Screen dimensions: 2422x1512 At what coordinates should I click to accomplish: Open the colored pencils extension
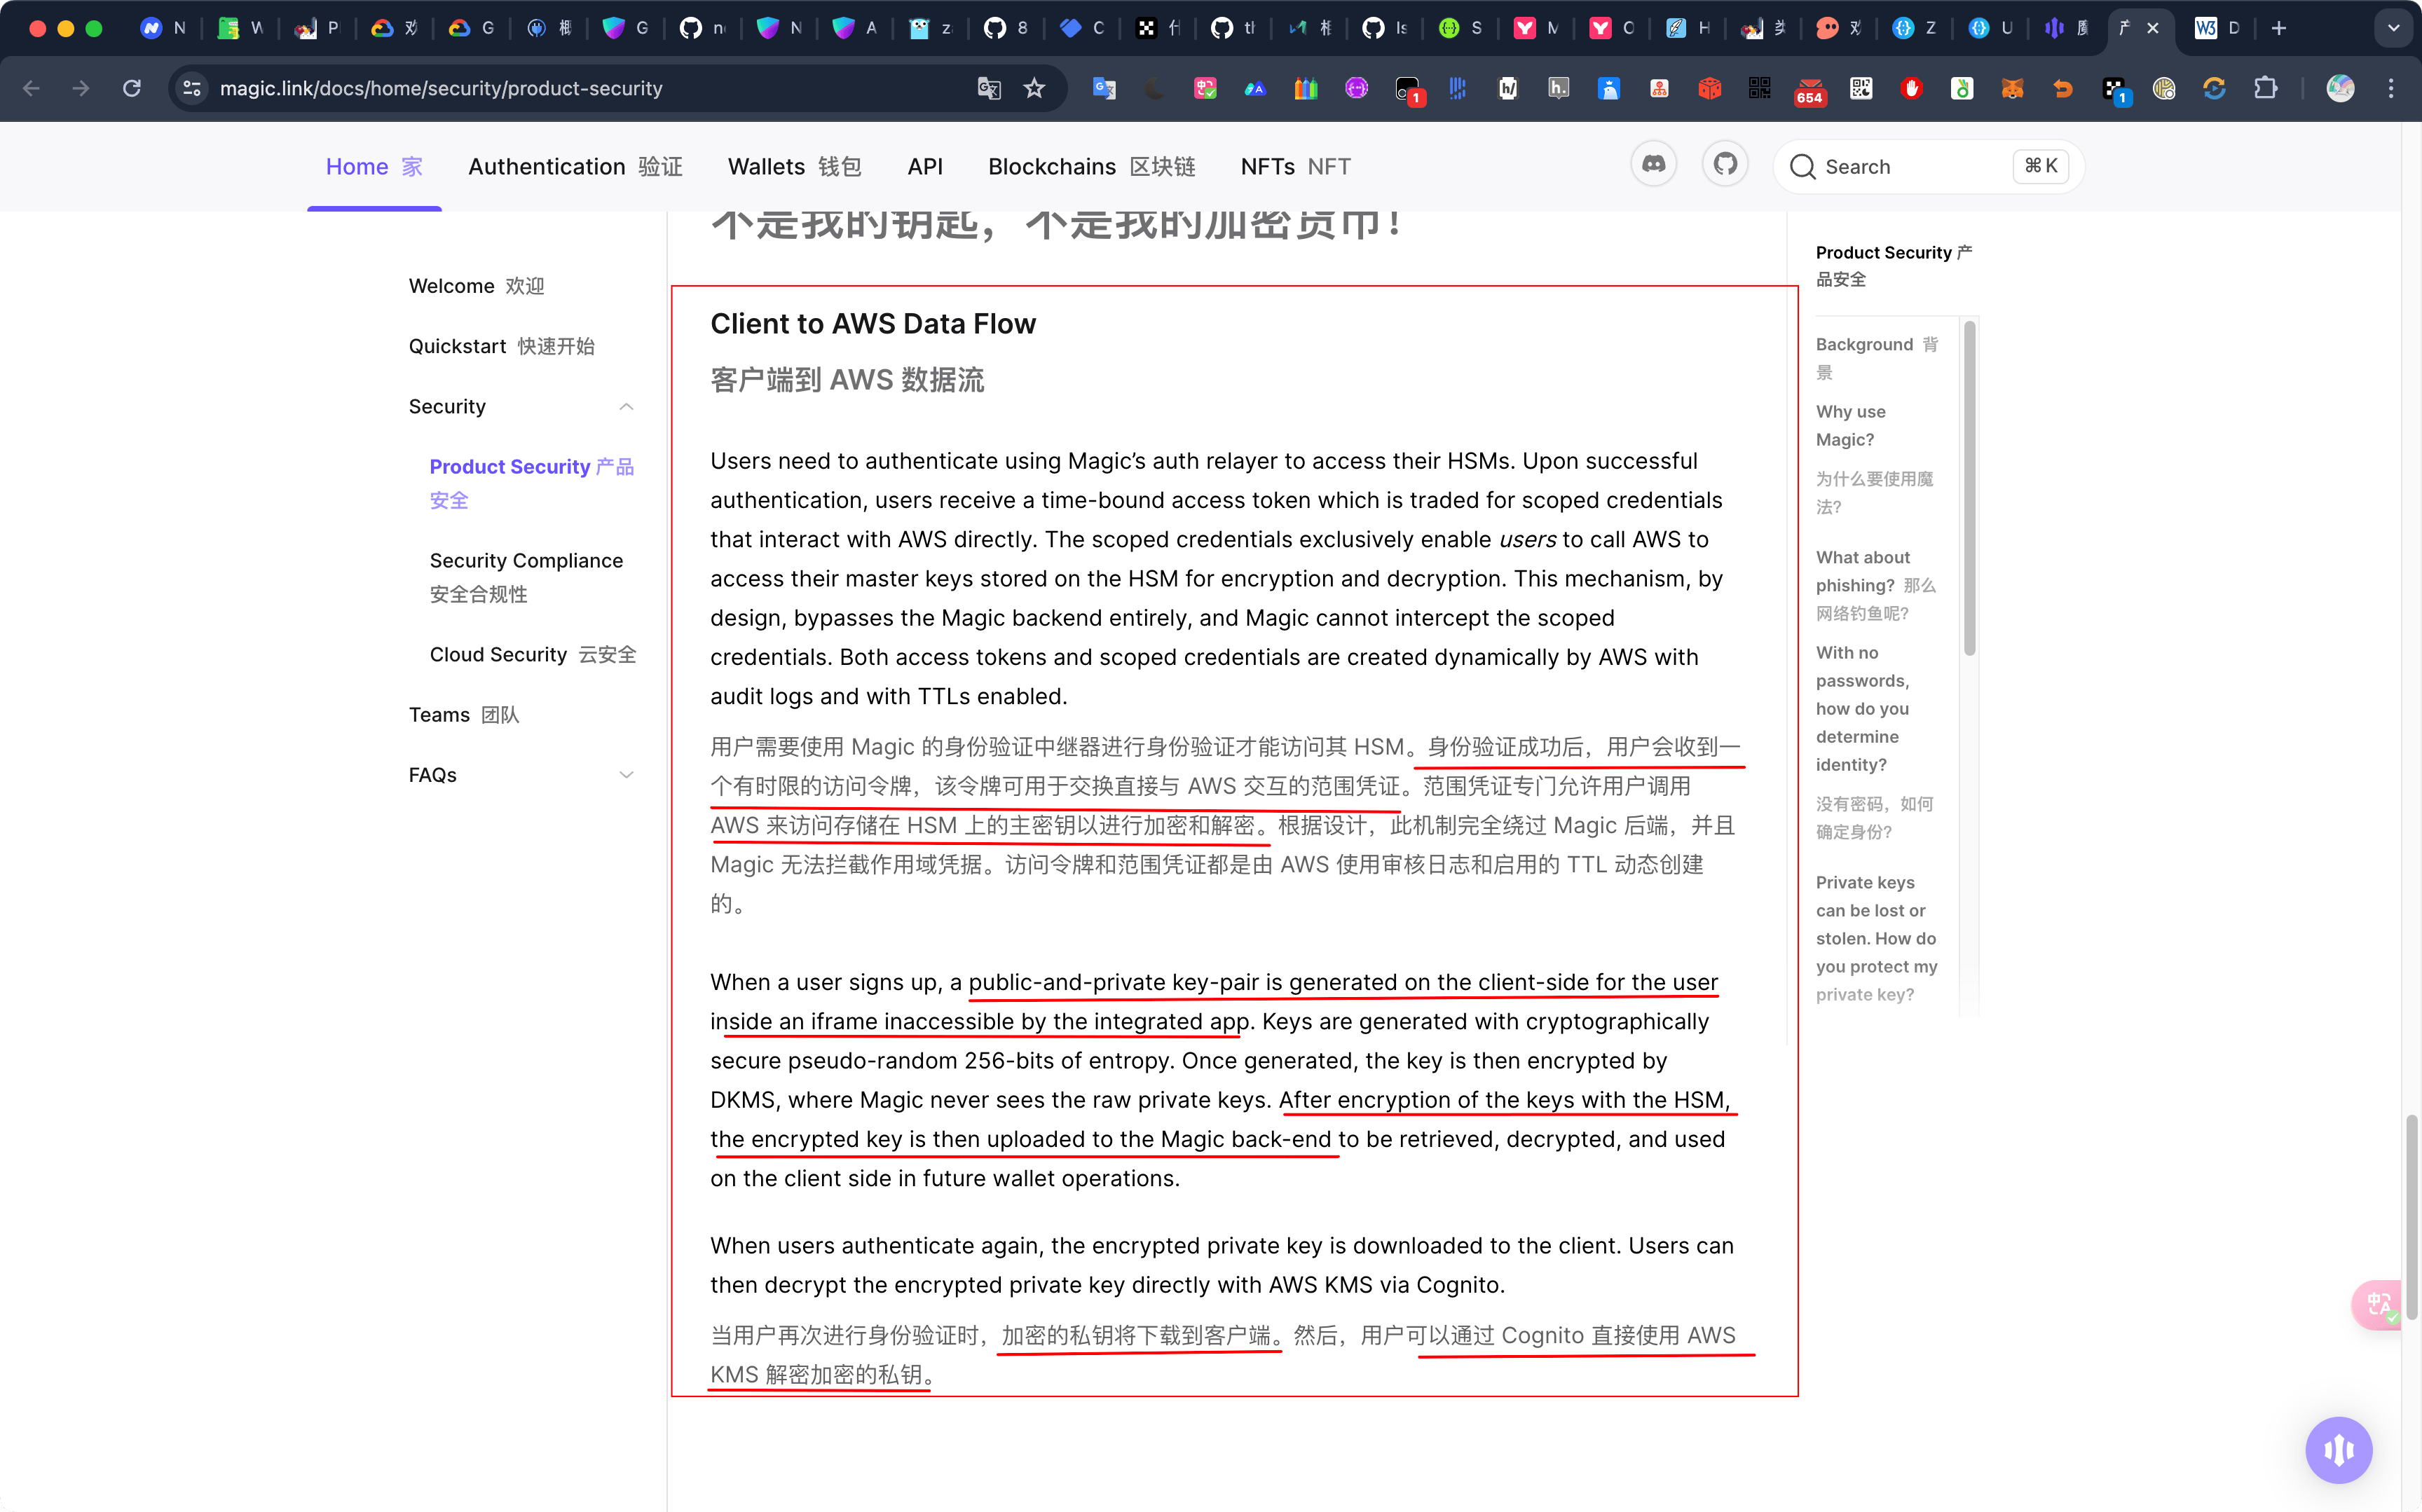1306,89
